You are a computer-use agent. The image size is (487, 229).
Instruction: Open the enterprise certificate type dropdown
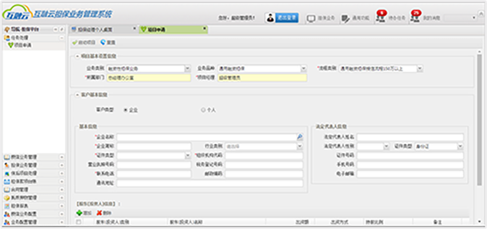click(x=187, y=156)
